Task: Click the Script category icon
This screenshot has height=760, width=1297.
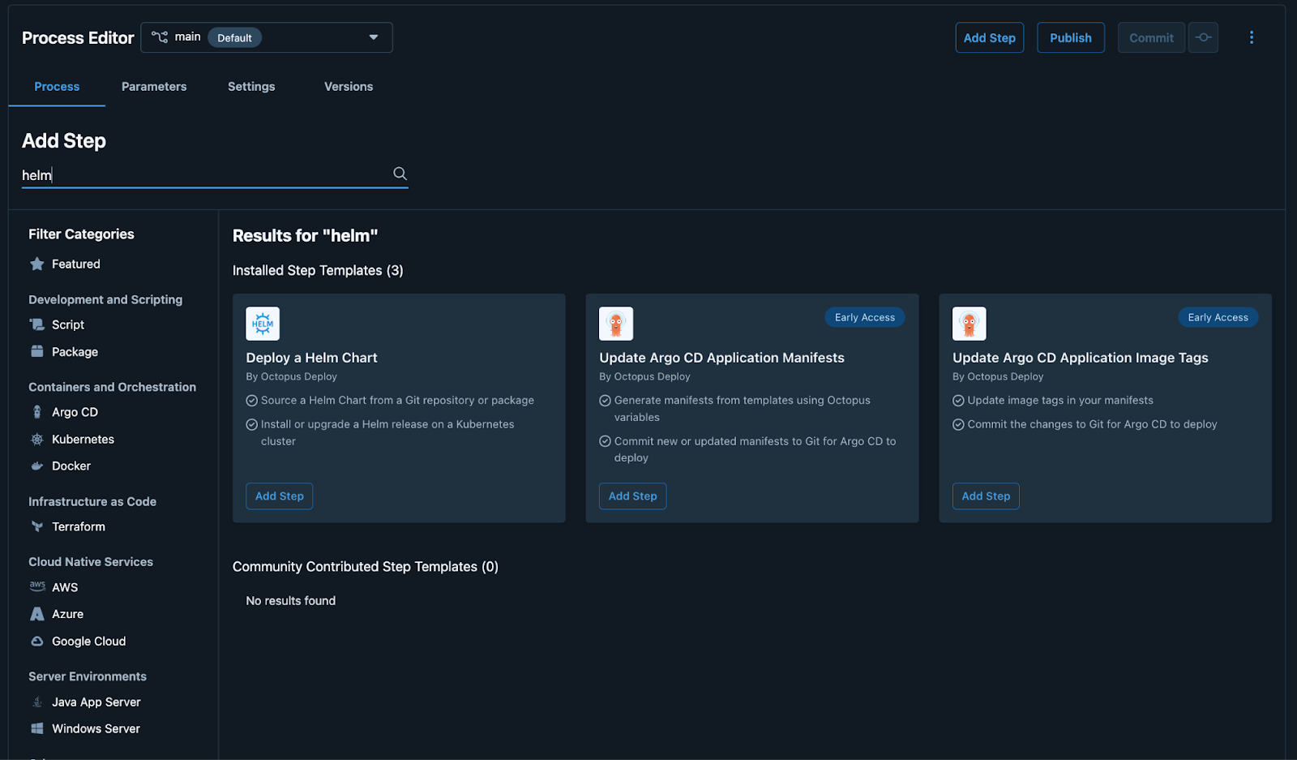Action: pos(37,324)
